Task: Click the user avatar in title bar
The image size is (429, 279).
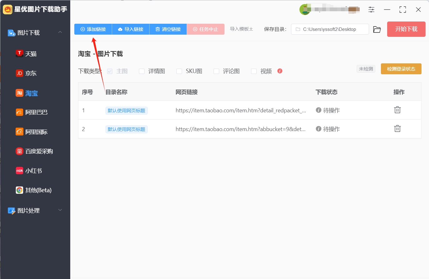Action: [x=304, y=10]
